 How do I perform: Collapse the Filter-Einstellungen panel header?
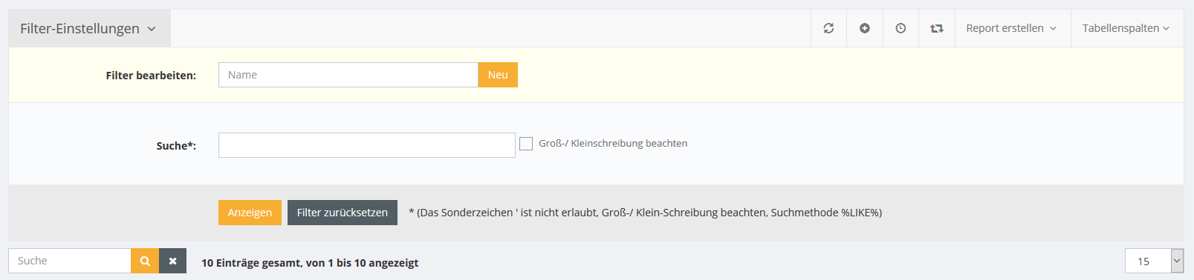coord(89,28)
